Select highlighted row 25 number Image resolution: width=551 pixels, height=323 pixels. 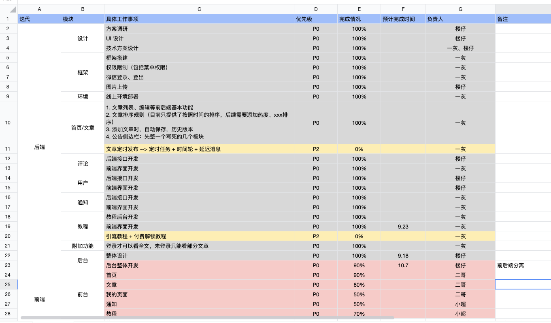[9, 285]
